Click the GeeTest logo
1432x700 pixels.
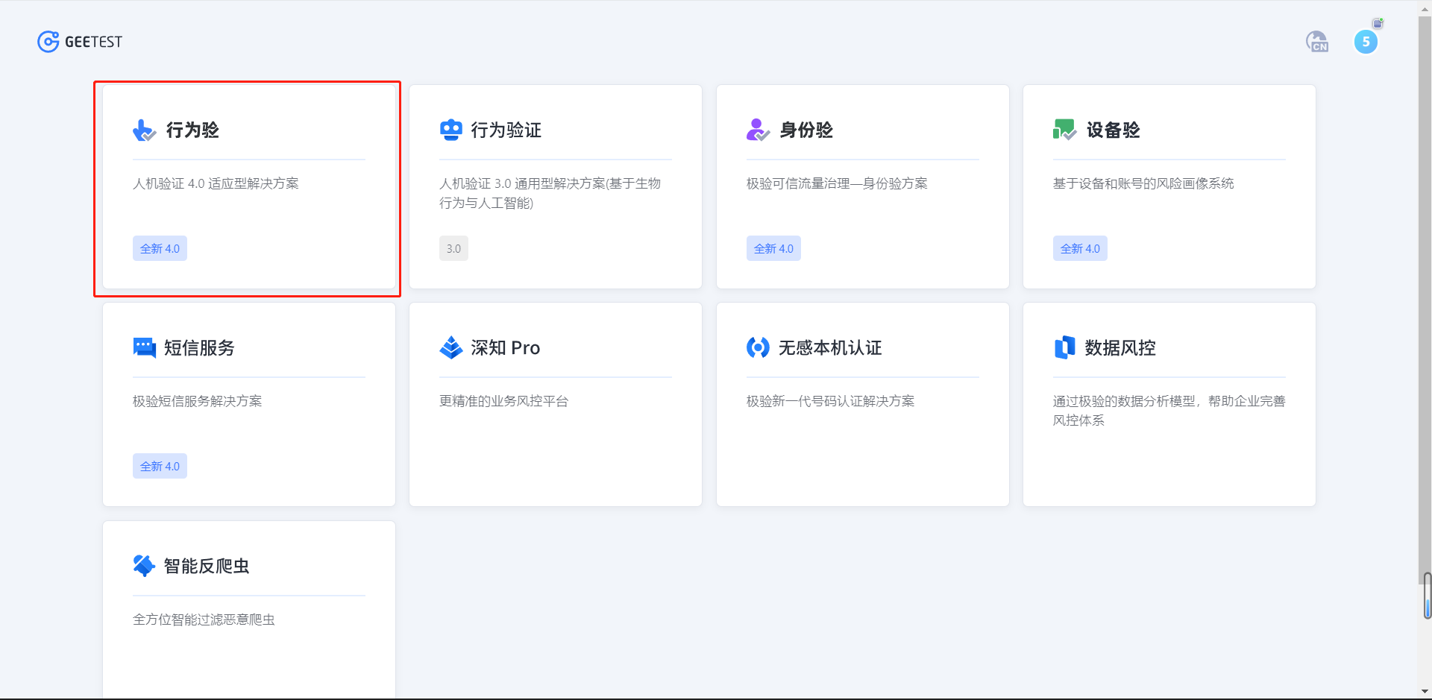(79, 41)
